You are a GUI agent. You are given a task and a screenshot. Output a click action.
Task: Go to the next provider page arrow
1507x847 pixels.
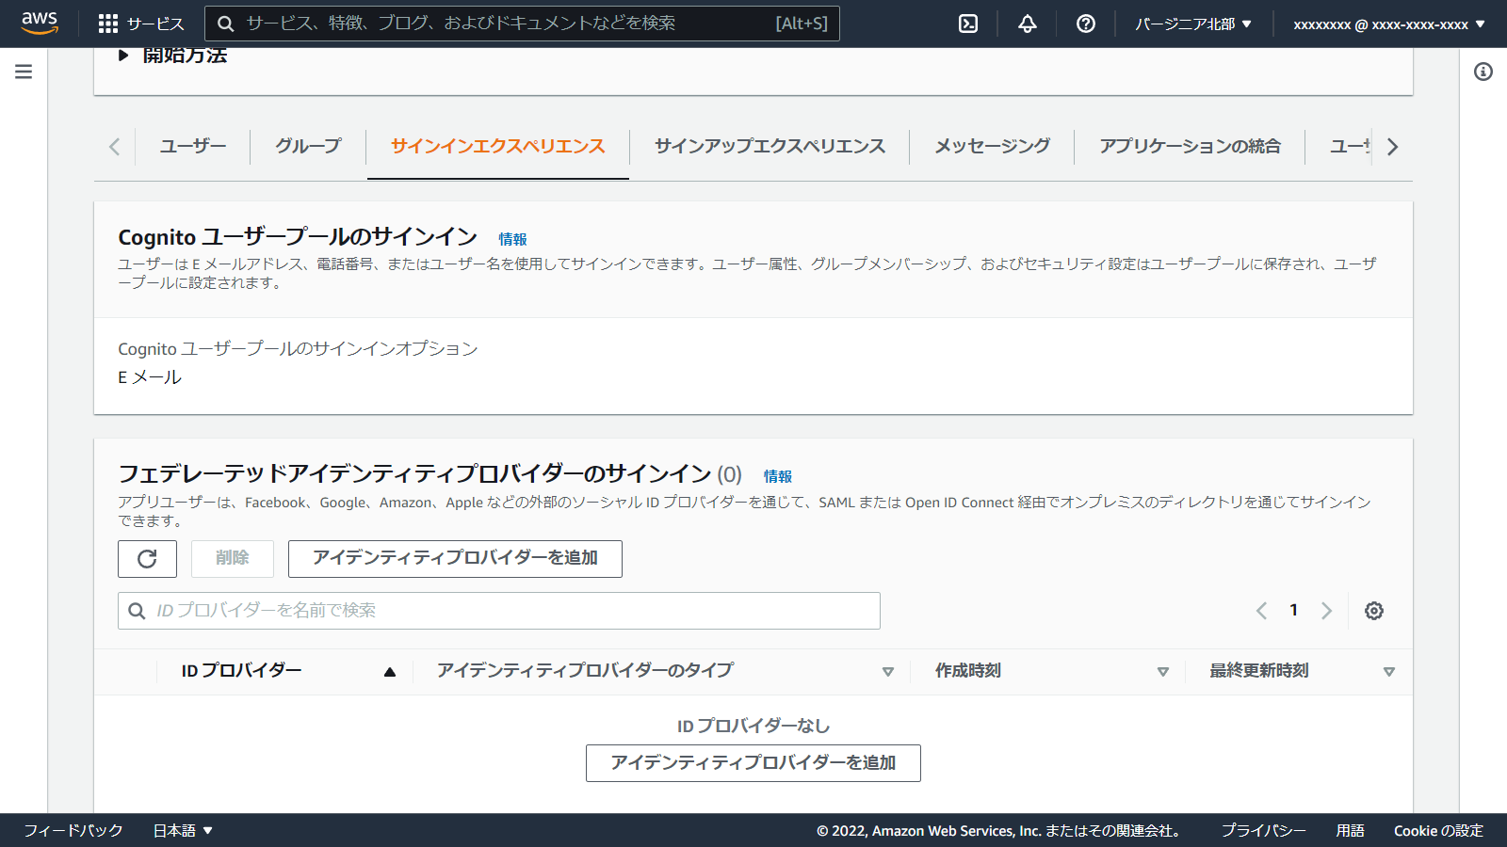pos(1326,610)
